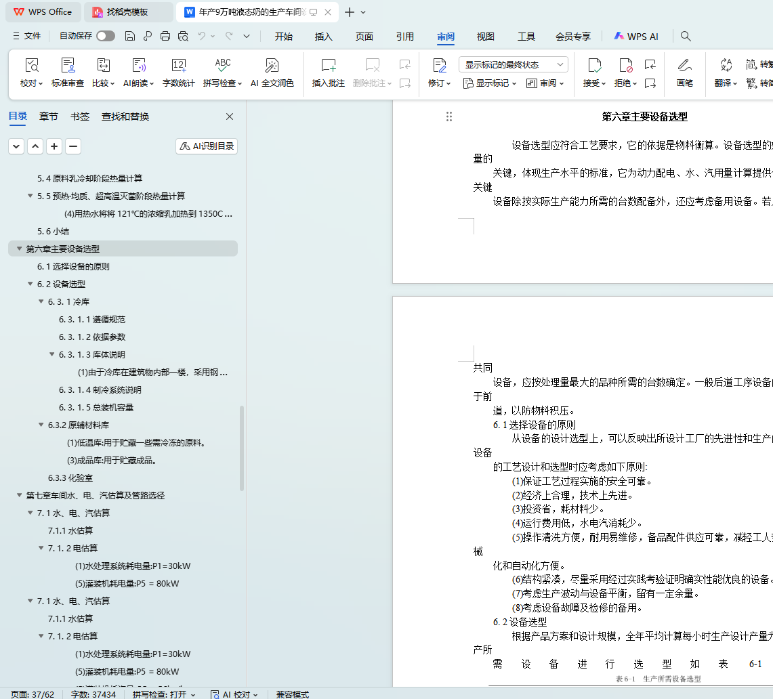Click the search magnifier in menu bar

pyautogui.click(x=686, y=37)
